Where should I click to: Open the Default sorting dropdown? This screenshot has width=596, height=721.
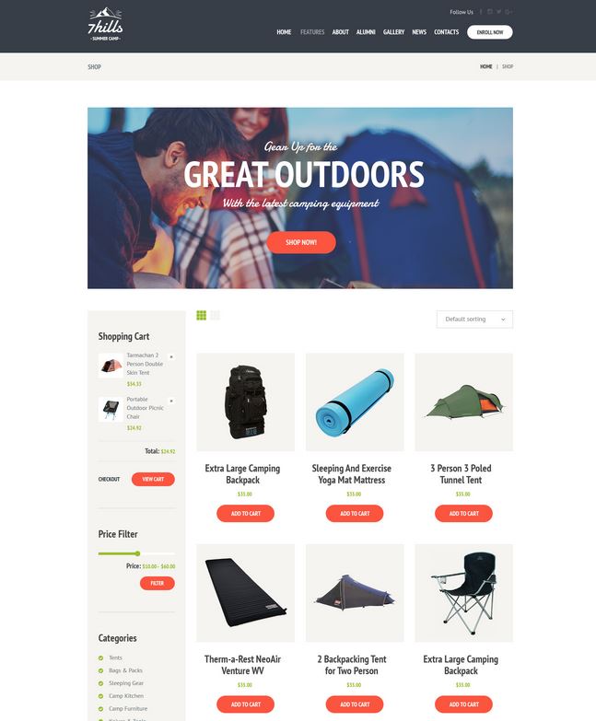coord(474,320)
